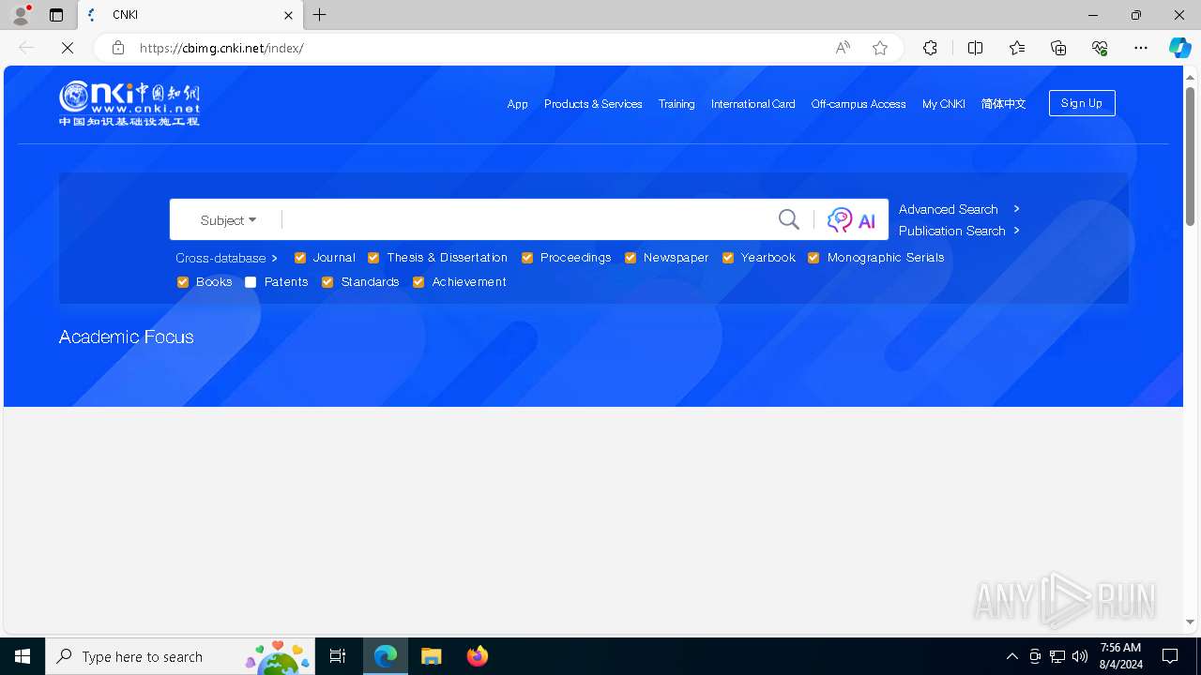
Task: Open the browser profile icon
Action: pyautogui.click(x=21, y=15)
